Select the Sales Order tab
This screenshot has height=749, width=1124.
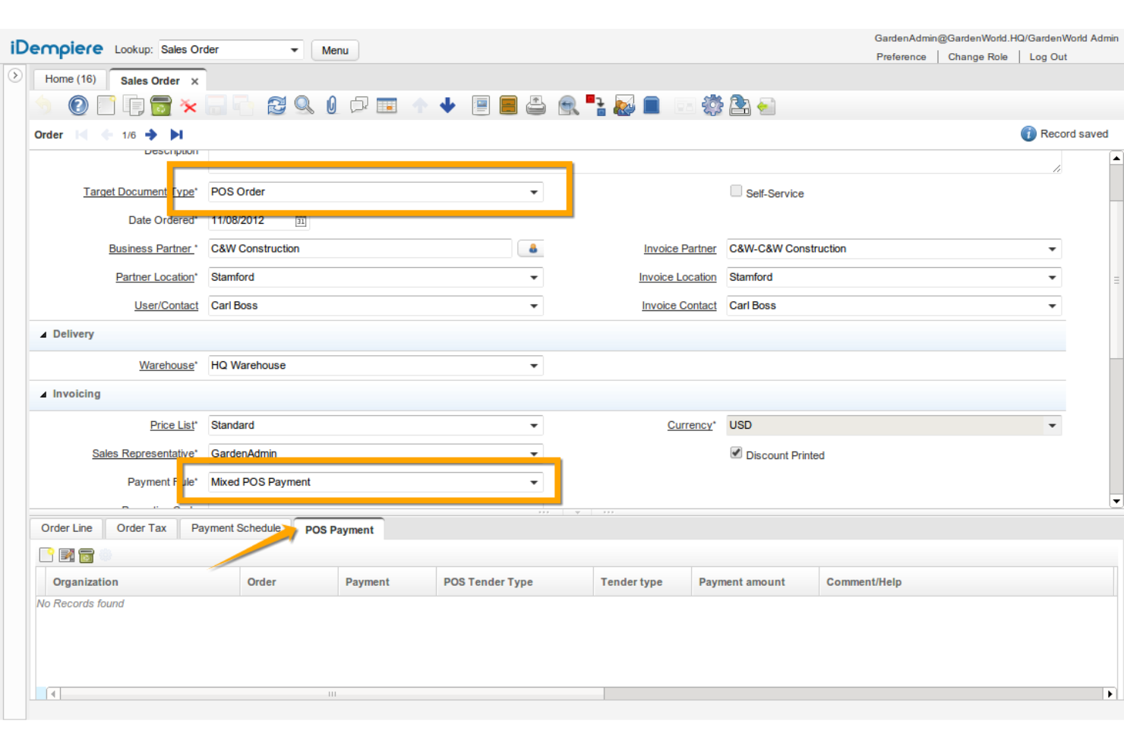150,80
